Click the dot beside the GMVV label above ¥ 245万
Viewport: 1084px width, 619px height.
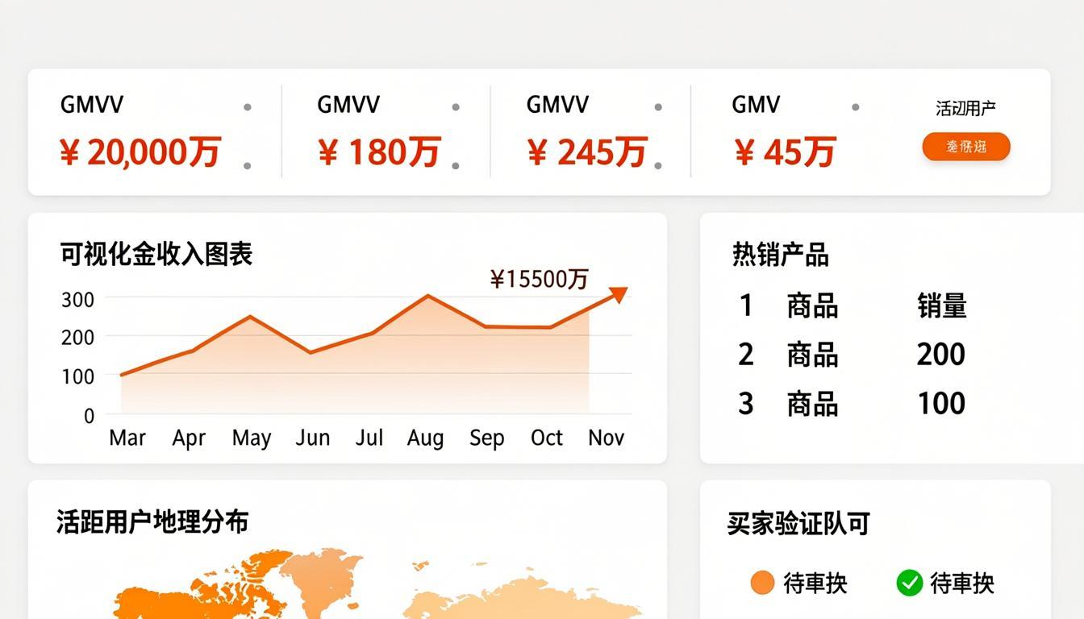click(x=658, y=107)
